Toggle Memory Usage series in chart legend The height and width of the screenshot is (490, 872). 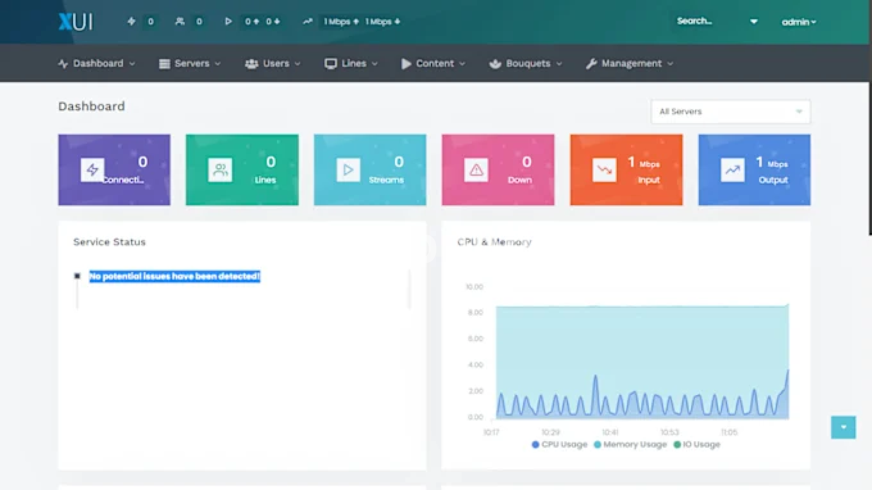coord(630,445)
